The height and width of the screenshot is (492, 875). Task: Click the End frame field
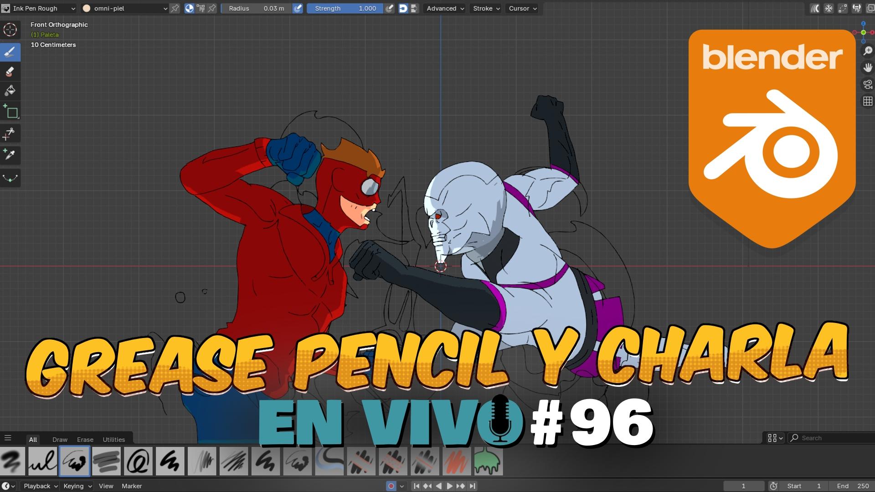tap(851, 486)
